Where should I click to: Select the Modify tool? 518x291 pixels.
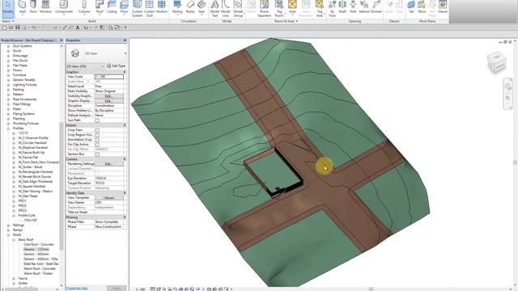(x=8, y=8)
